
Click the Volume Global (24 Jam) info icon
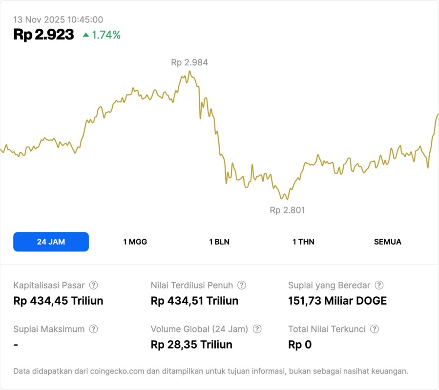point(257,329)
